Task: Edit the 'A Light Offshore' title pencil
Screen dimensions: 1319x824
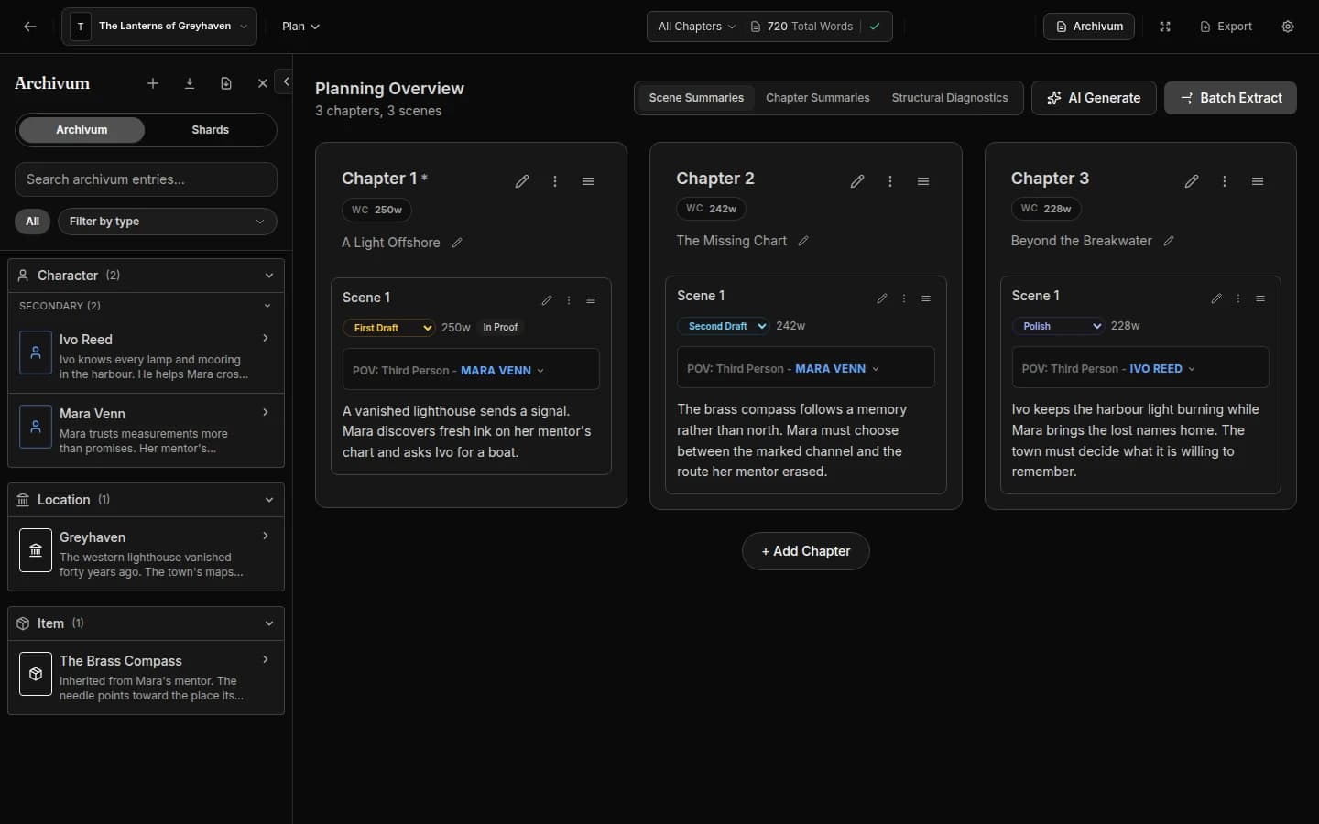Action: (x=457, y=243)
